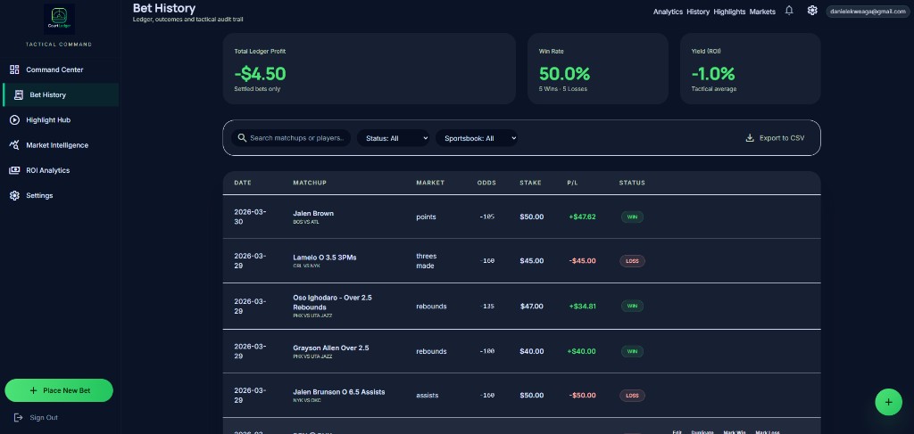
Task: Click the notifications bell icon
Action: (789, 11)
